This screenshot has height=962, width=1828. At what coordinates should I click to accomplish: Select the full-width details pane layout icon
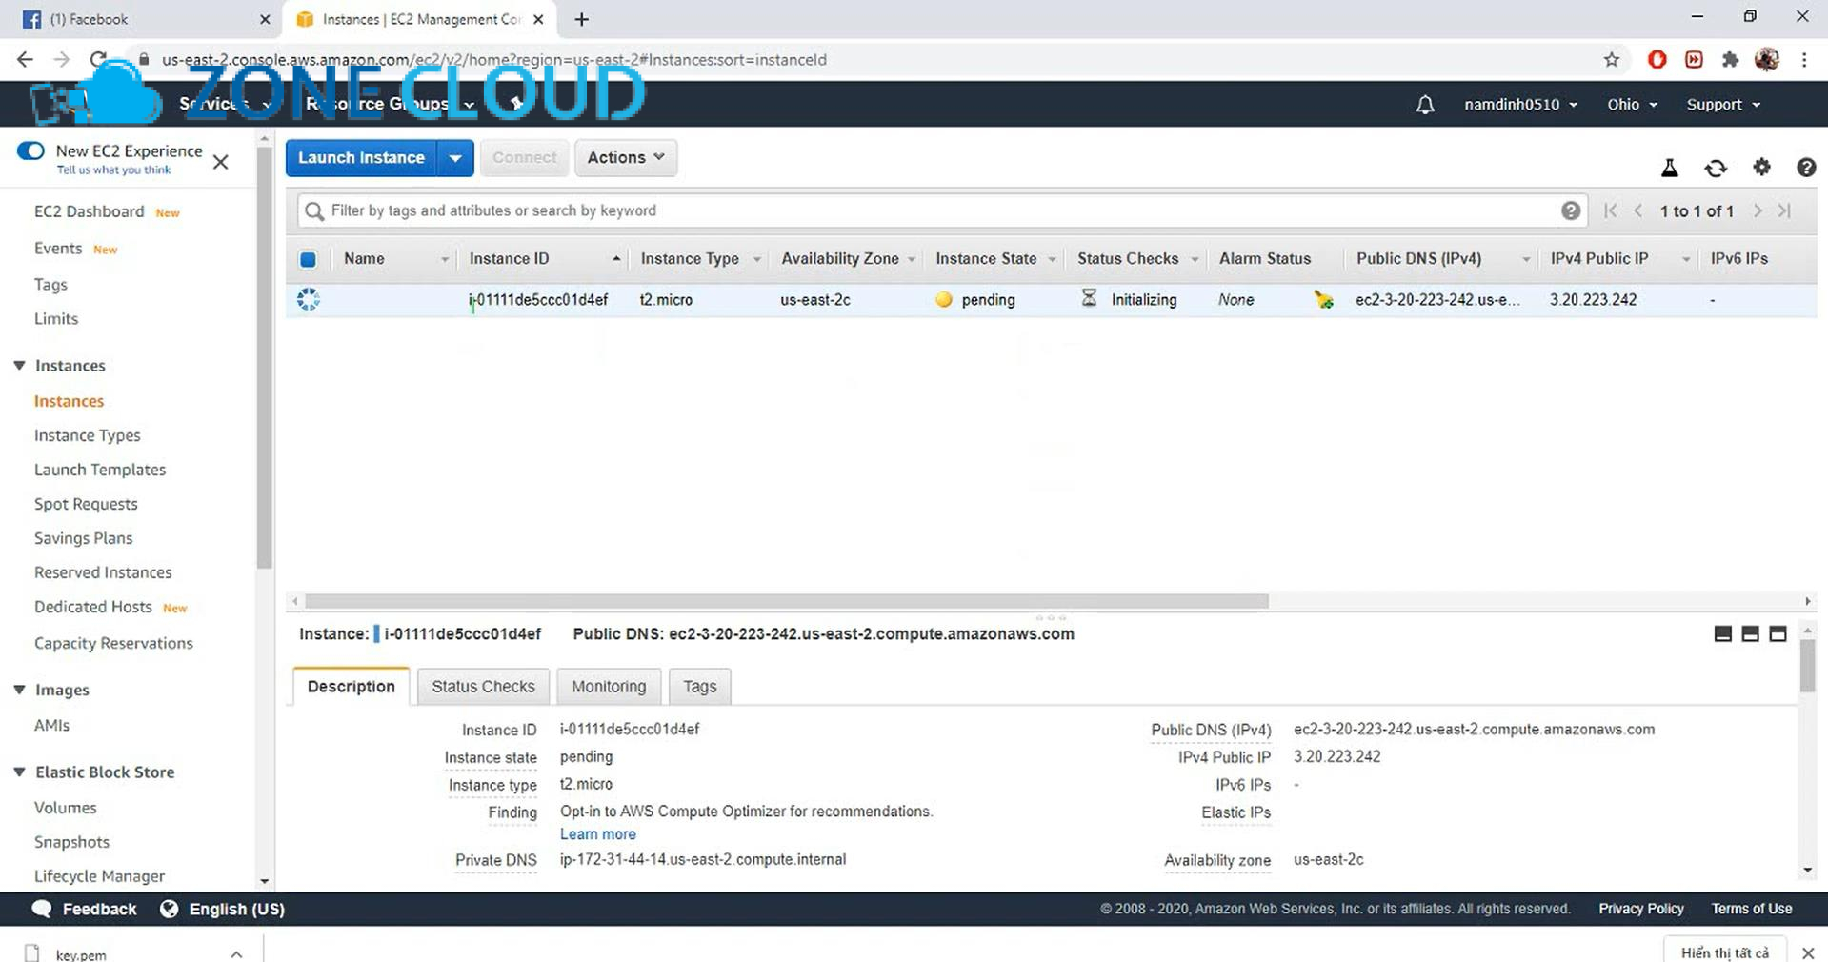(x=1778, y=633)
